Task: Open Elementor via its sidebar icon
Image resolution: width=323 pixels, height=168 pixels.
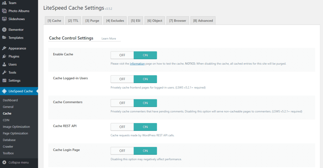Action: point(4,30)
